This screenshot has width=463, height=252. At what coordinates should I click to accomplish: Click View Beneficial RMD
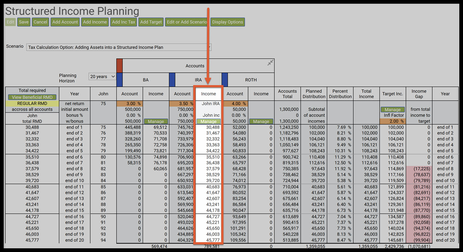(32, 97)
